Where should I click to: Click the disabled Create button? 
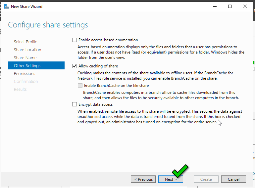(206, 179)
